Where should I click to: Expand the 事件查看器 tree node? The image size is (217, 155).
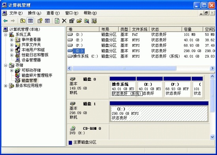[x=11, y=40]
